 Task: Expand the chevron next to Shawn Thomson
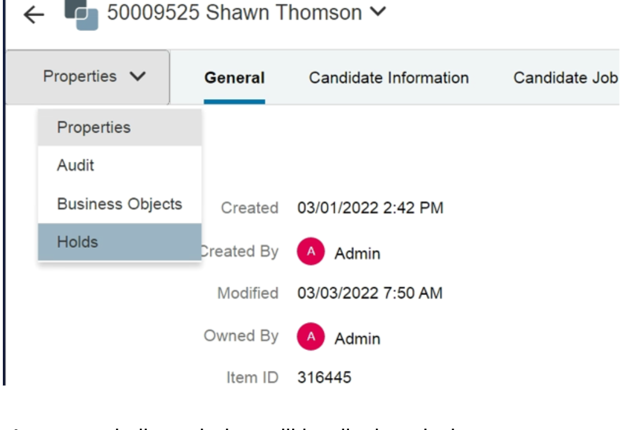pos(378,11)
